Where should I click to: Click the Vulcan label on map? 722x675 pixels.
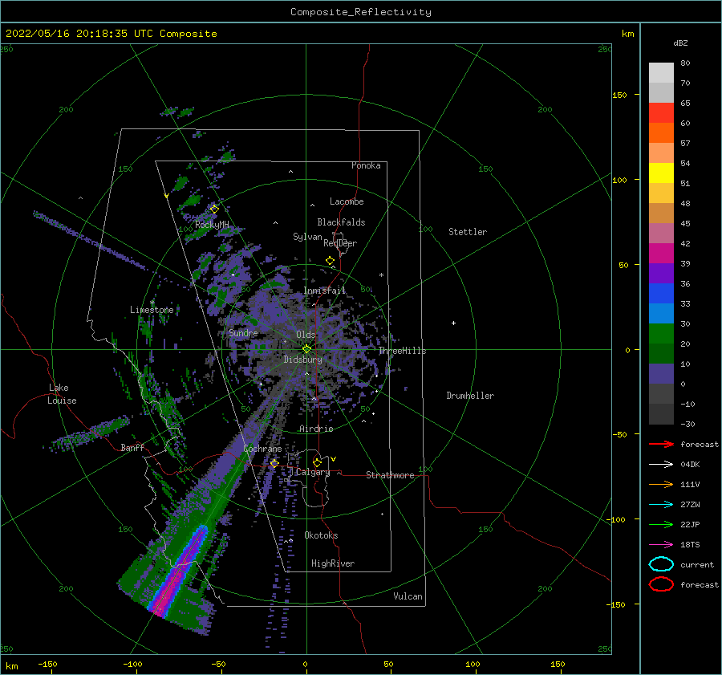point(408,596)
